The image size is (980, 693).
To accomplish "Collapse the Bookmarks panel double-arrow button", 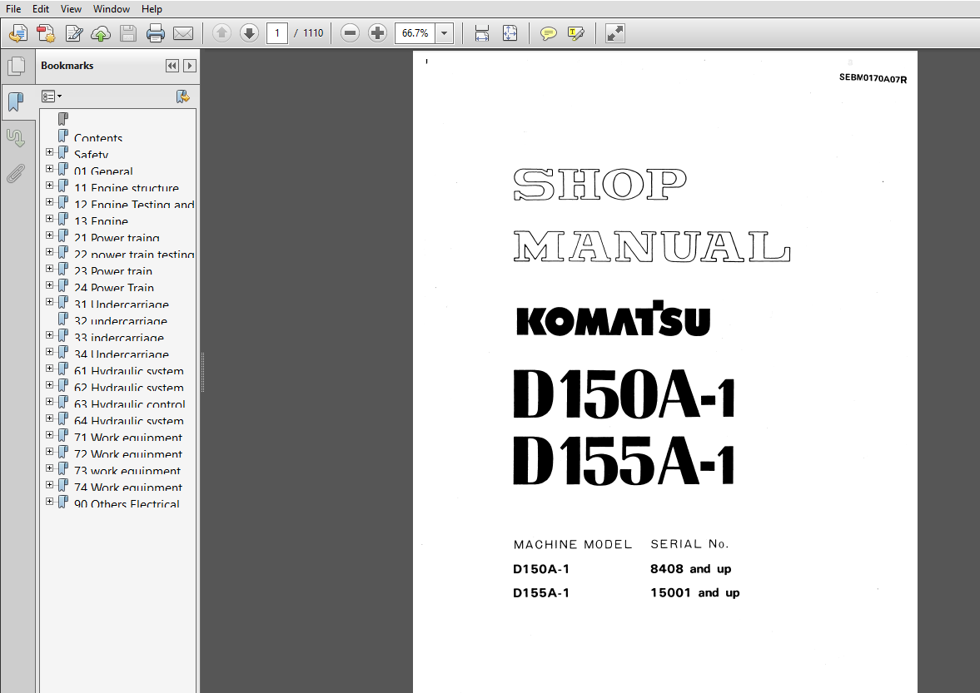I will (x=172, y=66).
